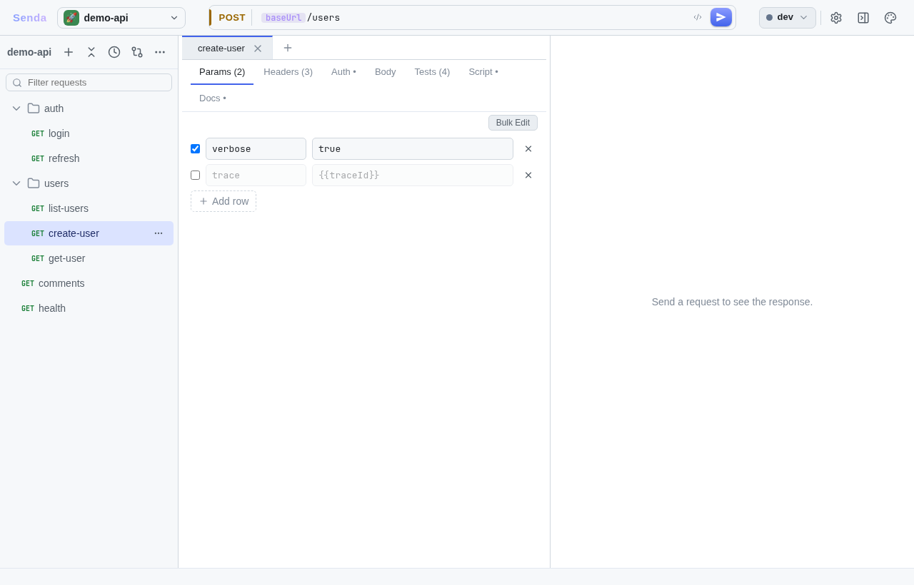This screenshot has width=914, height=585.
Task: Click the auth folder icon
Action: coord(34,108)
